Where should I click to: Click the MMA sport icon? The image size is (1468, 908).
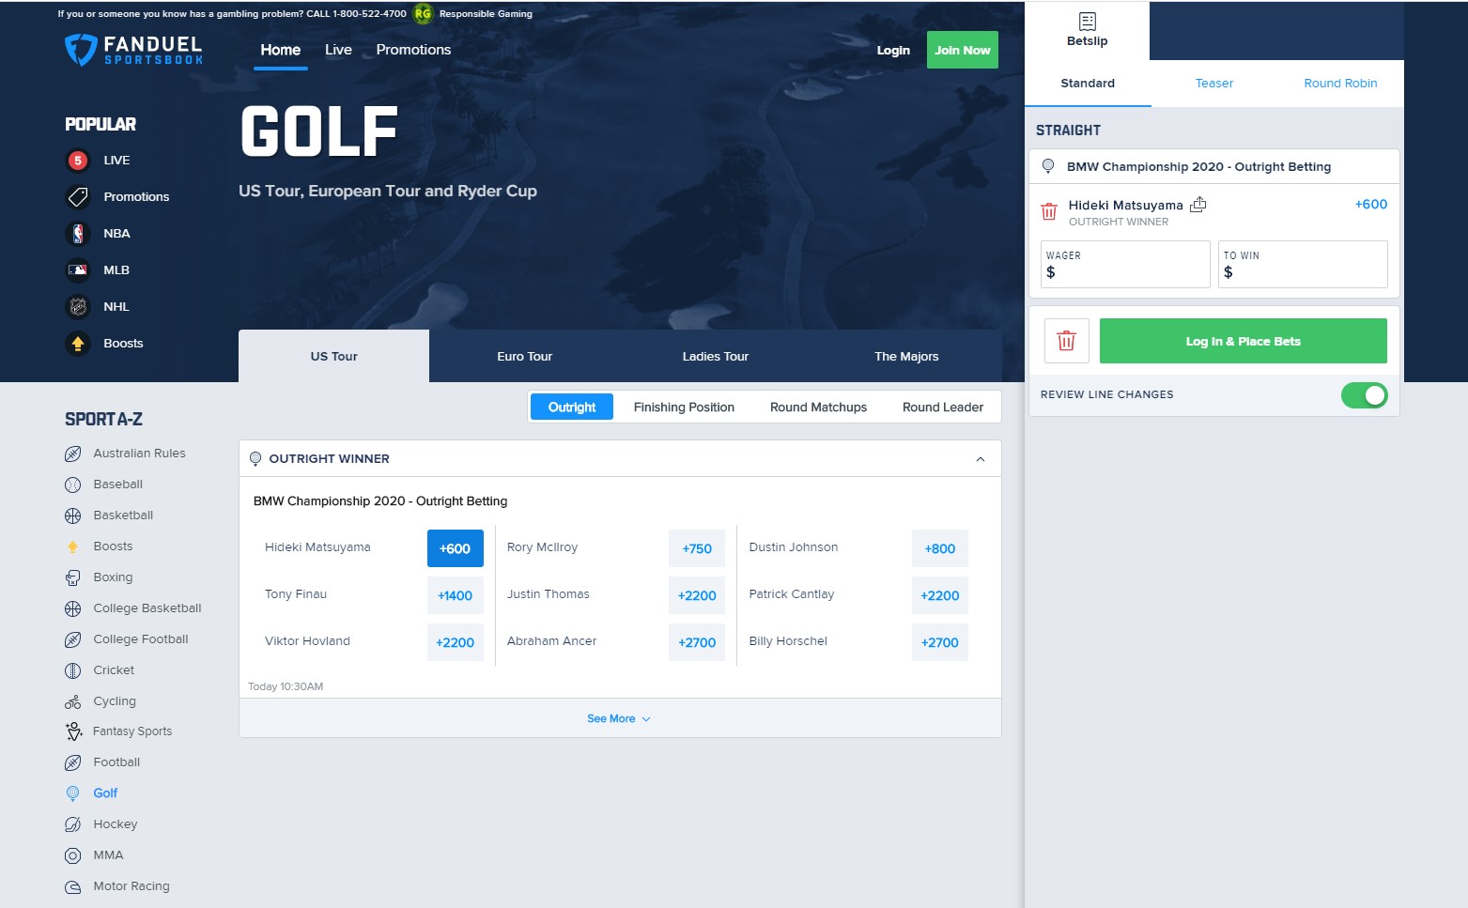click(72, 855)
